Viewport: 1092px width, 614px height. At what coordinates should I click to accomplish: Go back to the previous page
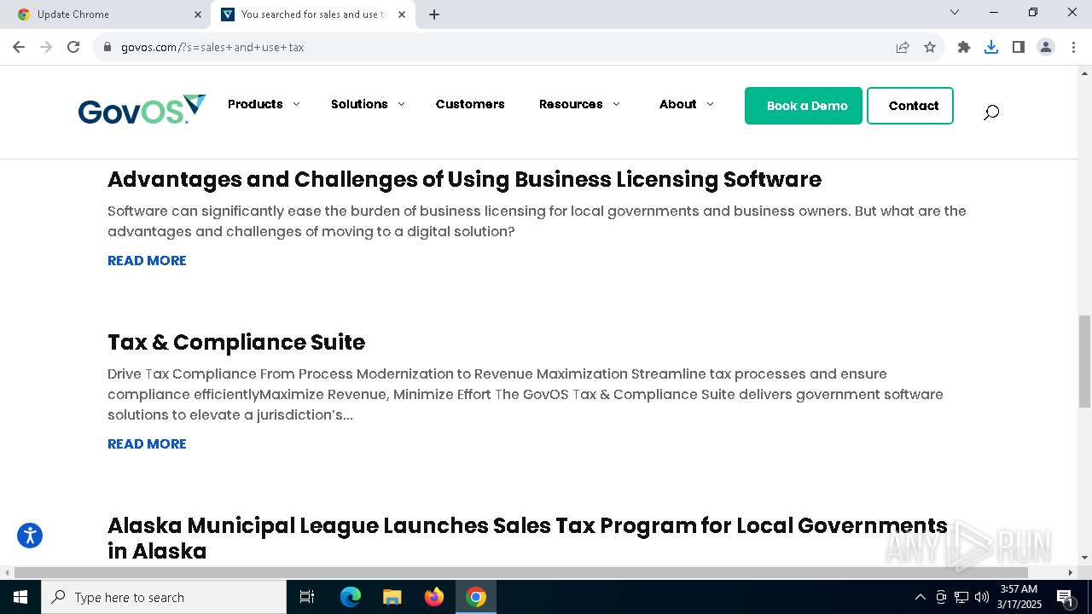(19, 47)
